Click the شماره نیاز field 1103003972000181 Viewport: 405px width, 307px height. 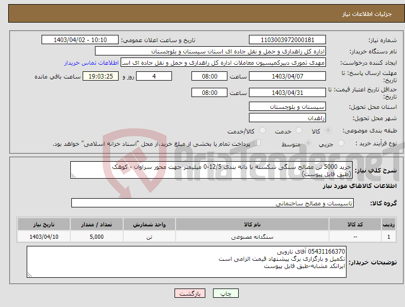coord(287,40)
